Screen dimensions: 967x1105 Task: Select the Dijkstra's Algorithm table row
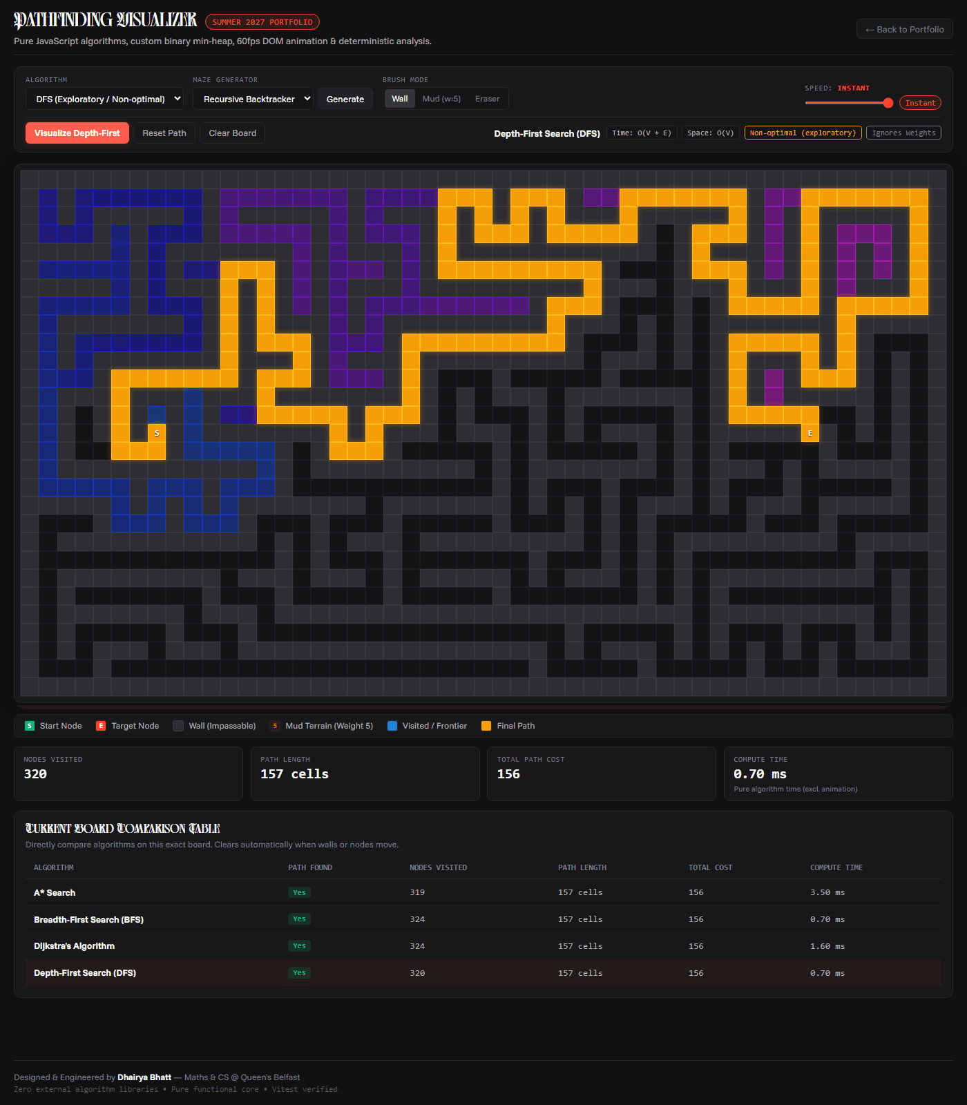(483, 946)
